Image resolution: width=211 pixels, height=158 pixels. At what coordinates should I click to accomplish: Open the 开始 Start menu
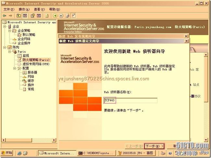[x=7, y=153]
